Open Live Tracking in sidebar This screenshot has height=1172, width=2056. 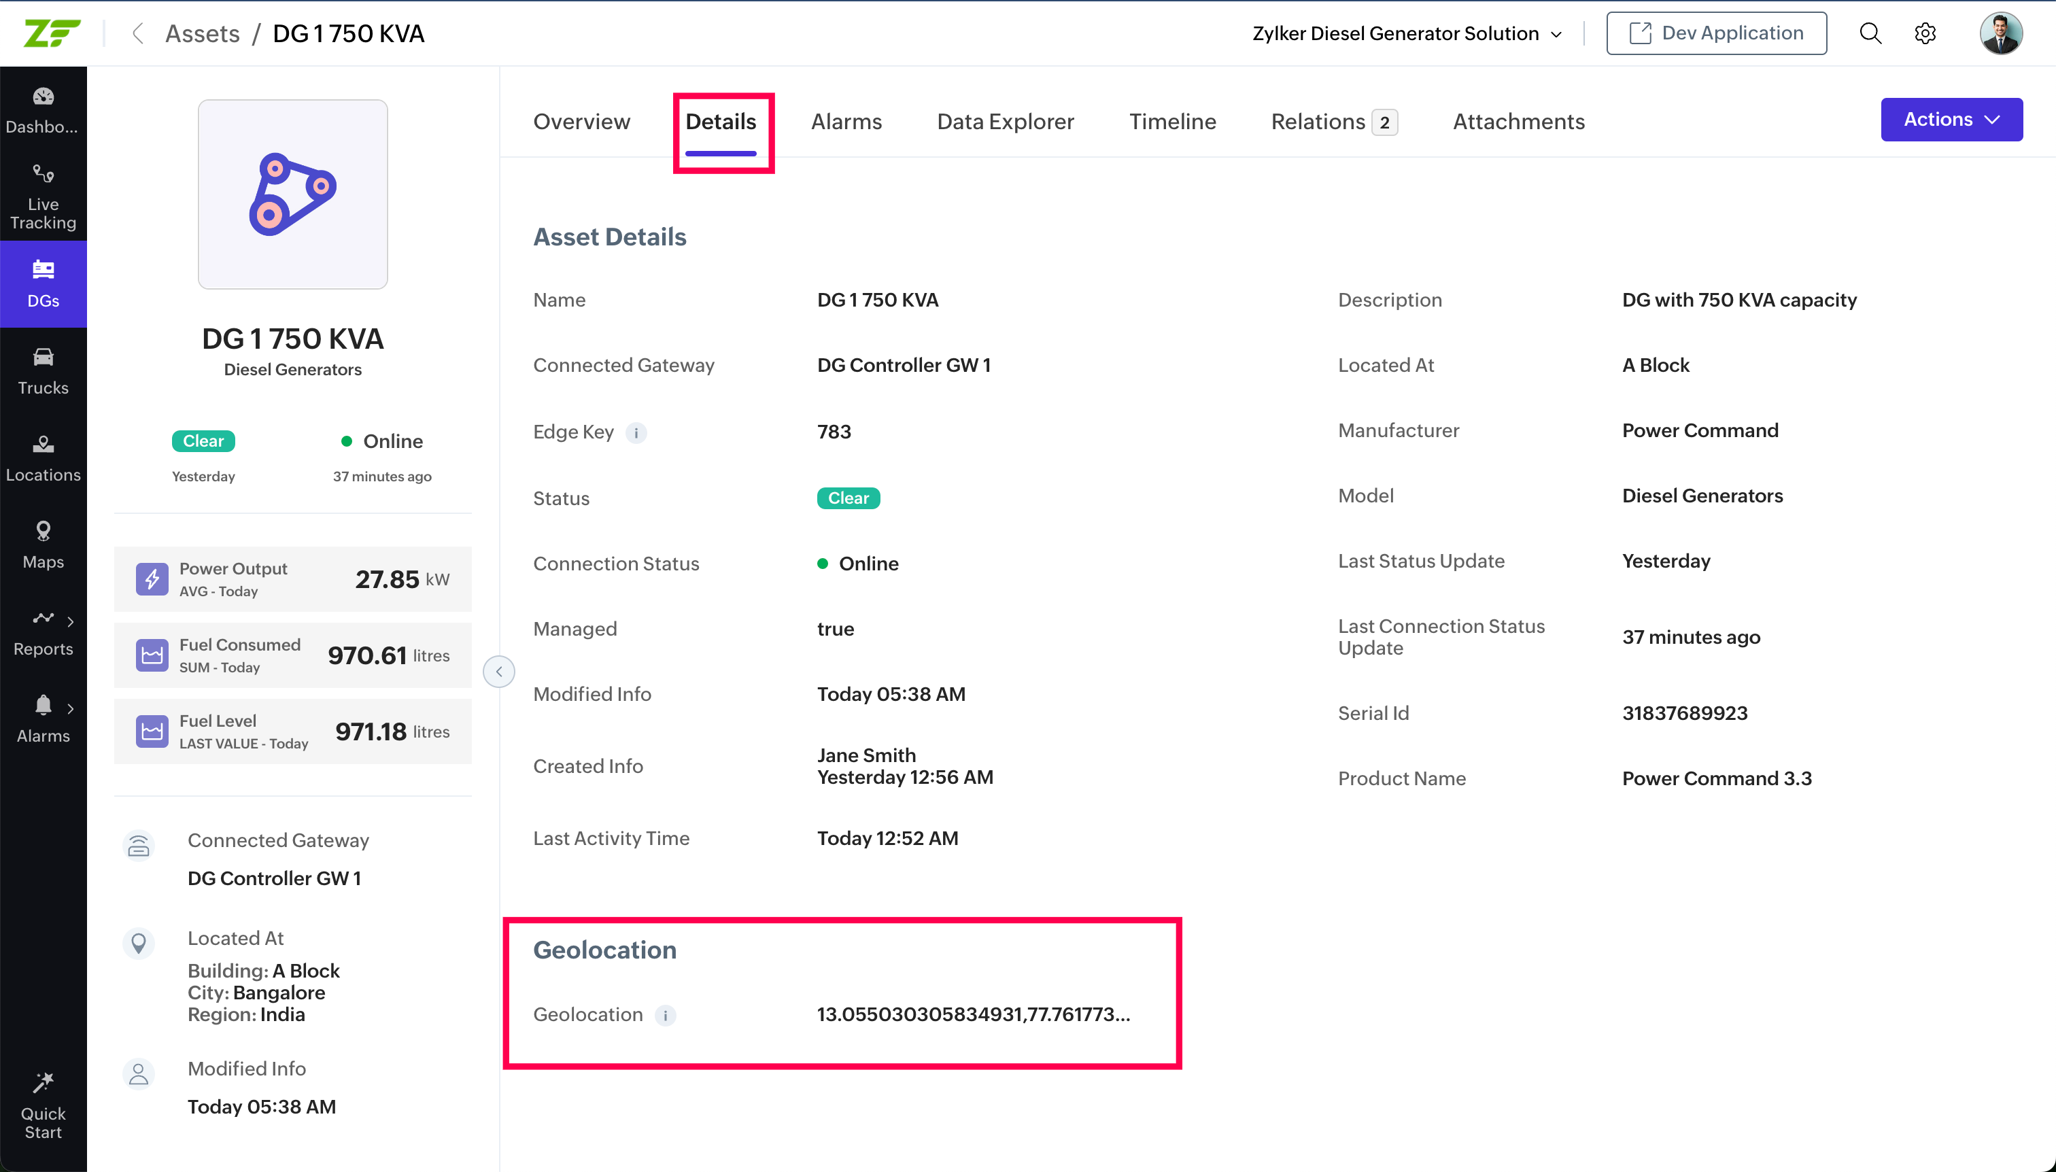(x=43, y=196)
